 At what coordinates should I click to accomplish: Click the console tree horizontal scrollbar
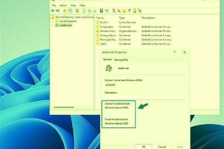tap(64, 107)
